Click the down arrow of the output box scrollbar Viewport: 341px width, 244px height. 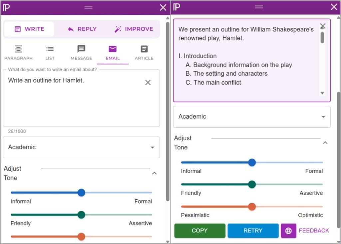tap(322, 93)
